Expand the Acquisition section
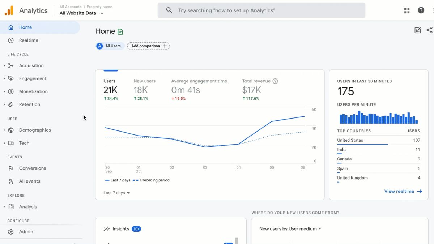The width and height of the screenshot is (434, 244). 4,65
